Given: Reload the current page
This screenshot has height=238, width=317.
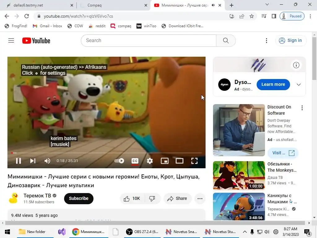Looking at the screenshot, I should coord(27,16).
